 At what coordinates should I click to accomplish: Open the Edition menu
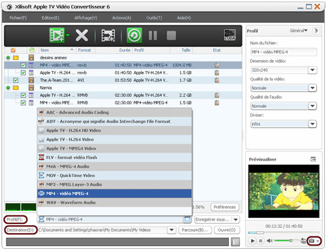[x=50, y=18]
